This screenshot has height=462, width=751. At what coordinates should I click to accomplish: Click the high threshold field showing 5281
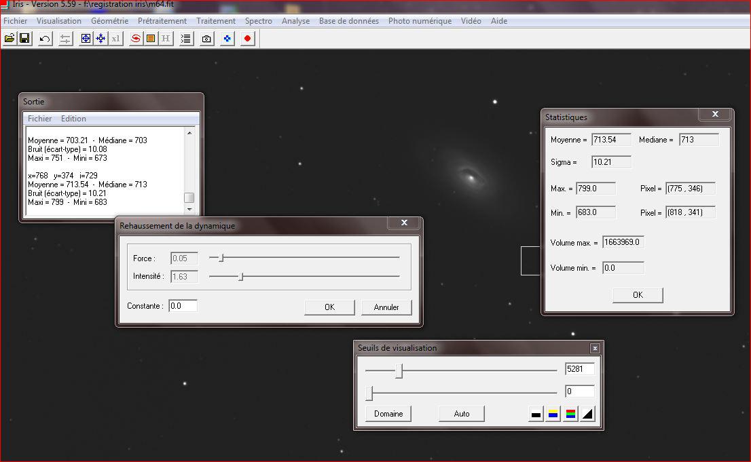[x=579, y=369]
